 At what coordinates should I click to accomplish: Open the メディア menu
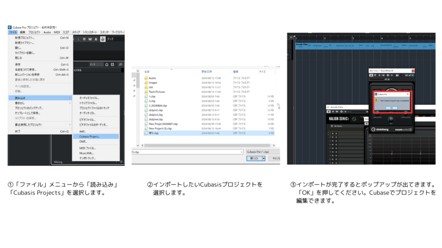76,32
